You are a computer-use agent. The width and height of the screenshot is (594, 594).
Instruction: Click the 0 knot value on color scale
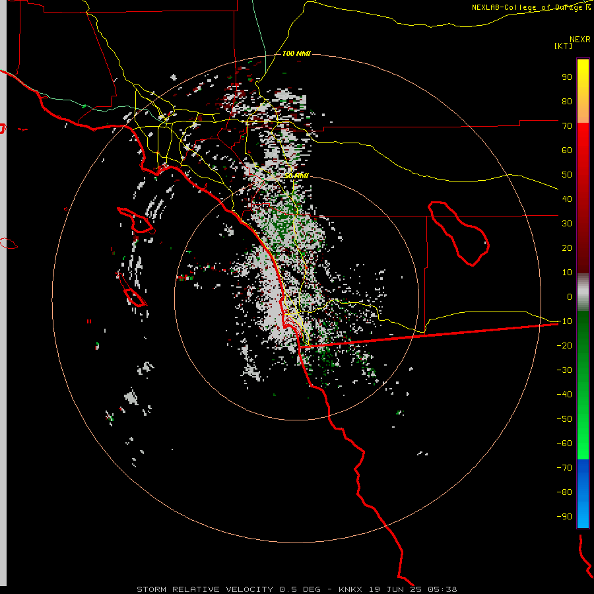(570, 296)
